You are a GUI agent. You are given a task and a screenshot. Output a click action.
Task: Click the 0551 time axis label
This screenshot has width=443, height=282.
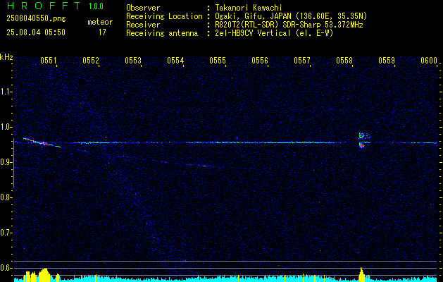[49, 61]
